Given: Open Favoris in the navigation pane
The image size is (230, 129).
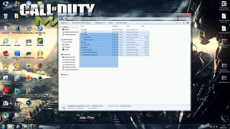Looking at the screenshot, I should [x=66, y=27].
